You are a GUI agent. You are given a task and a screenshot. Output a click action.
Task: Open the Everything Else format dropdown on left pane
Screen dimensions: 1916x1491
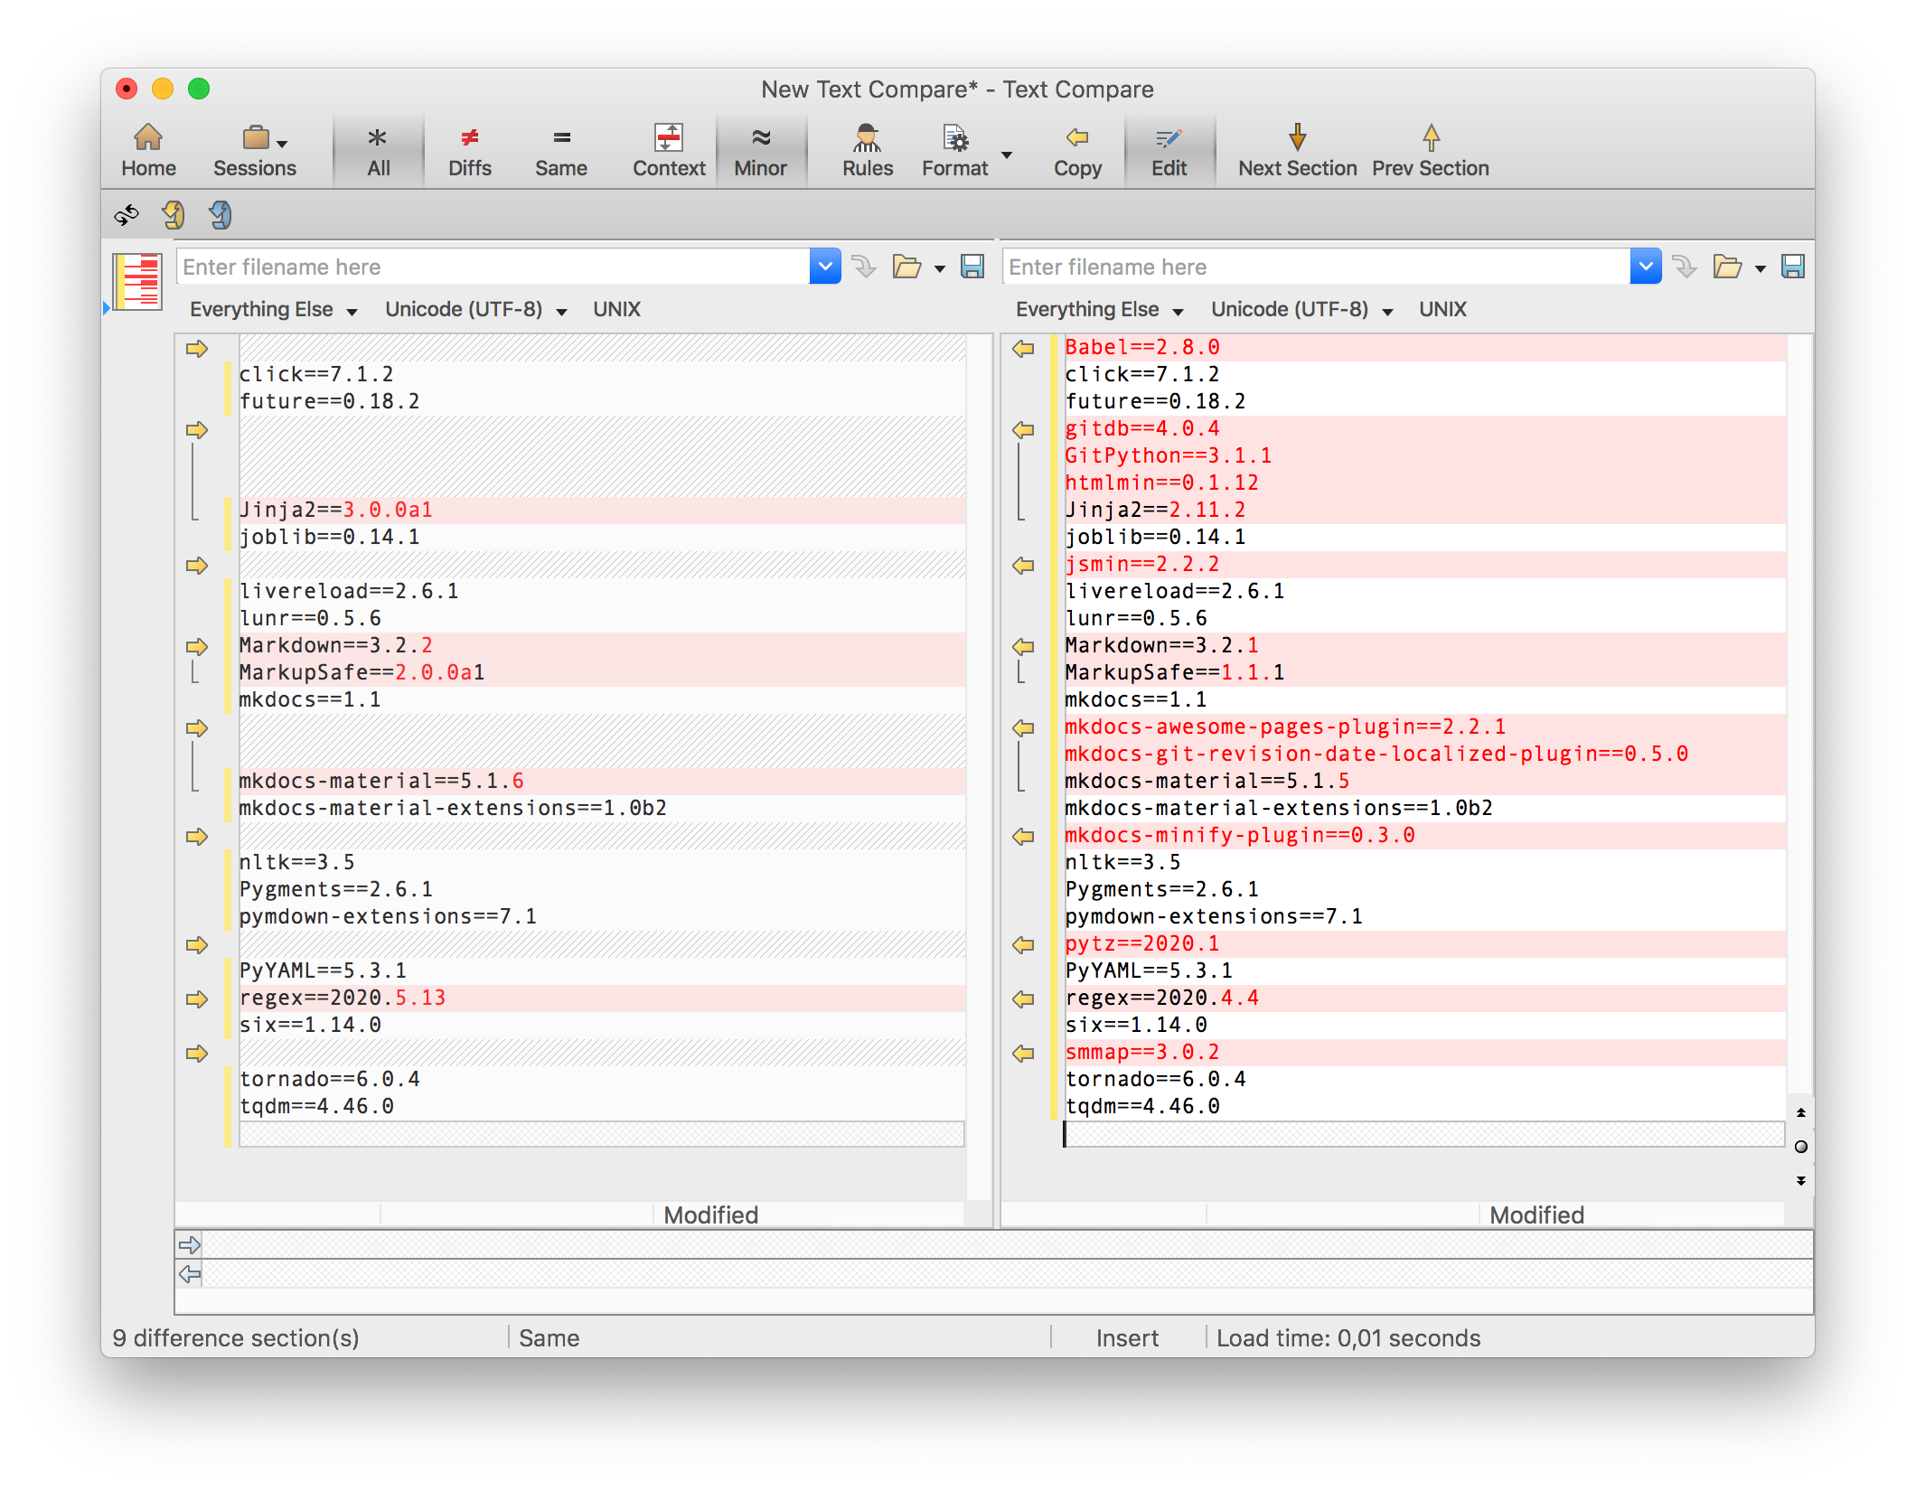tap(273, 309)
